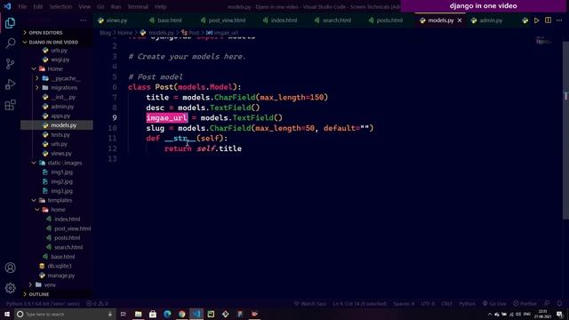
Task: Click the CRLF end of line setting
Action: 446,304
